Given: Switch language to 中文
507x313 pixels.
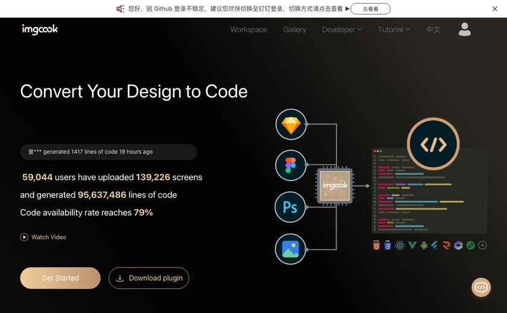Looking at the screenshot, I should point(433,29).
